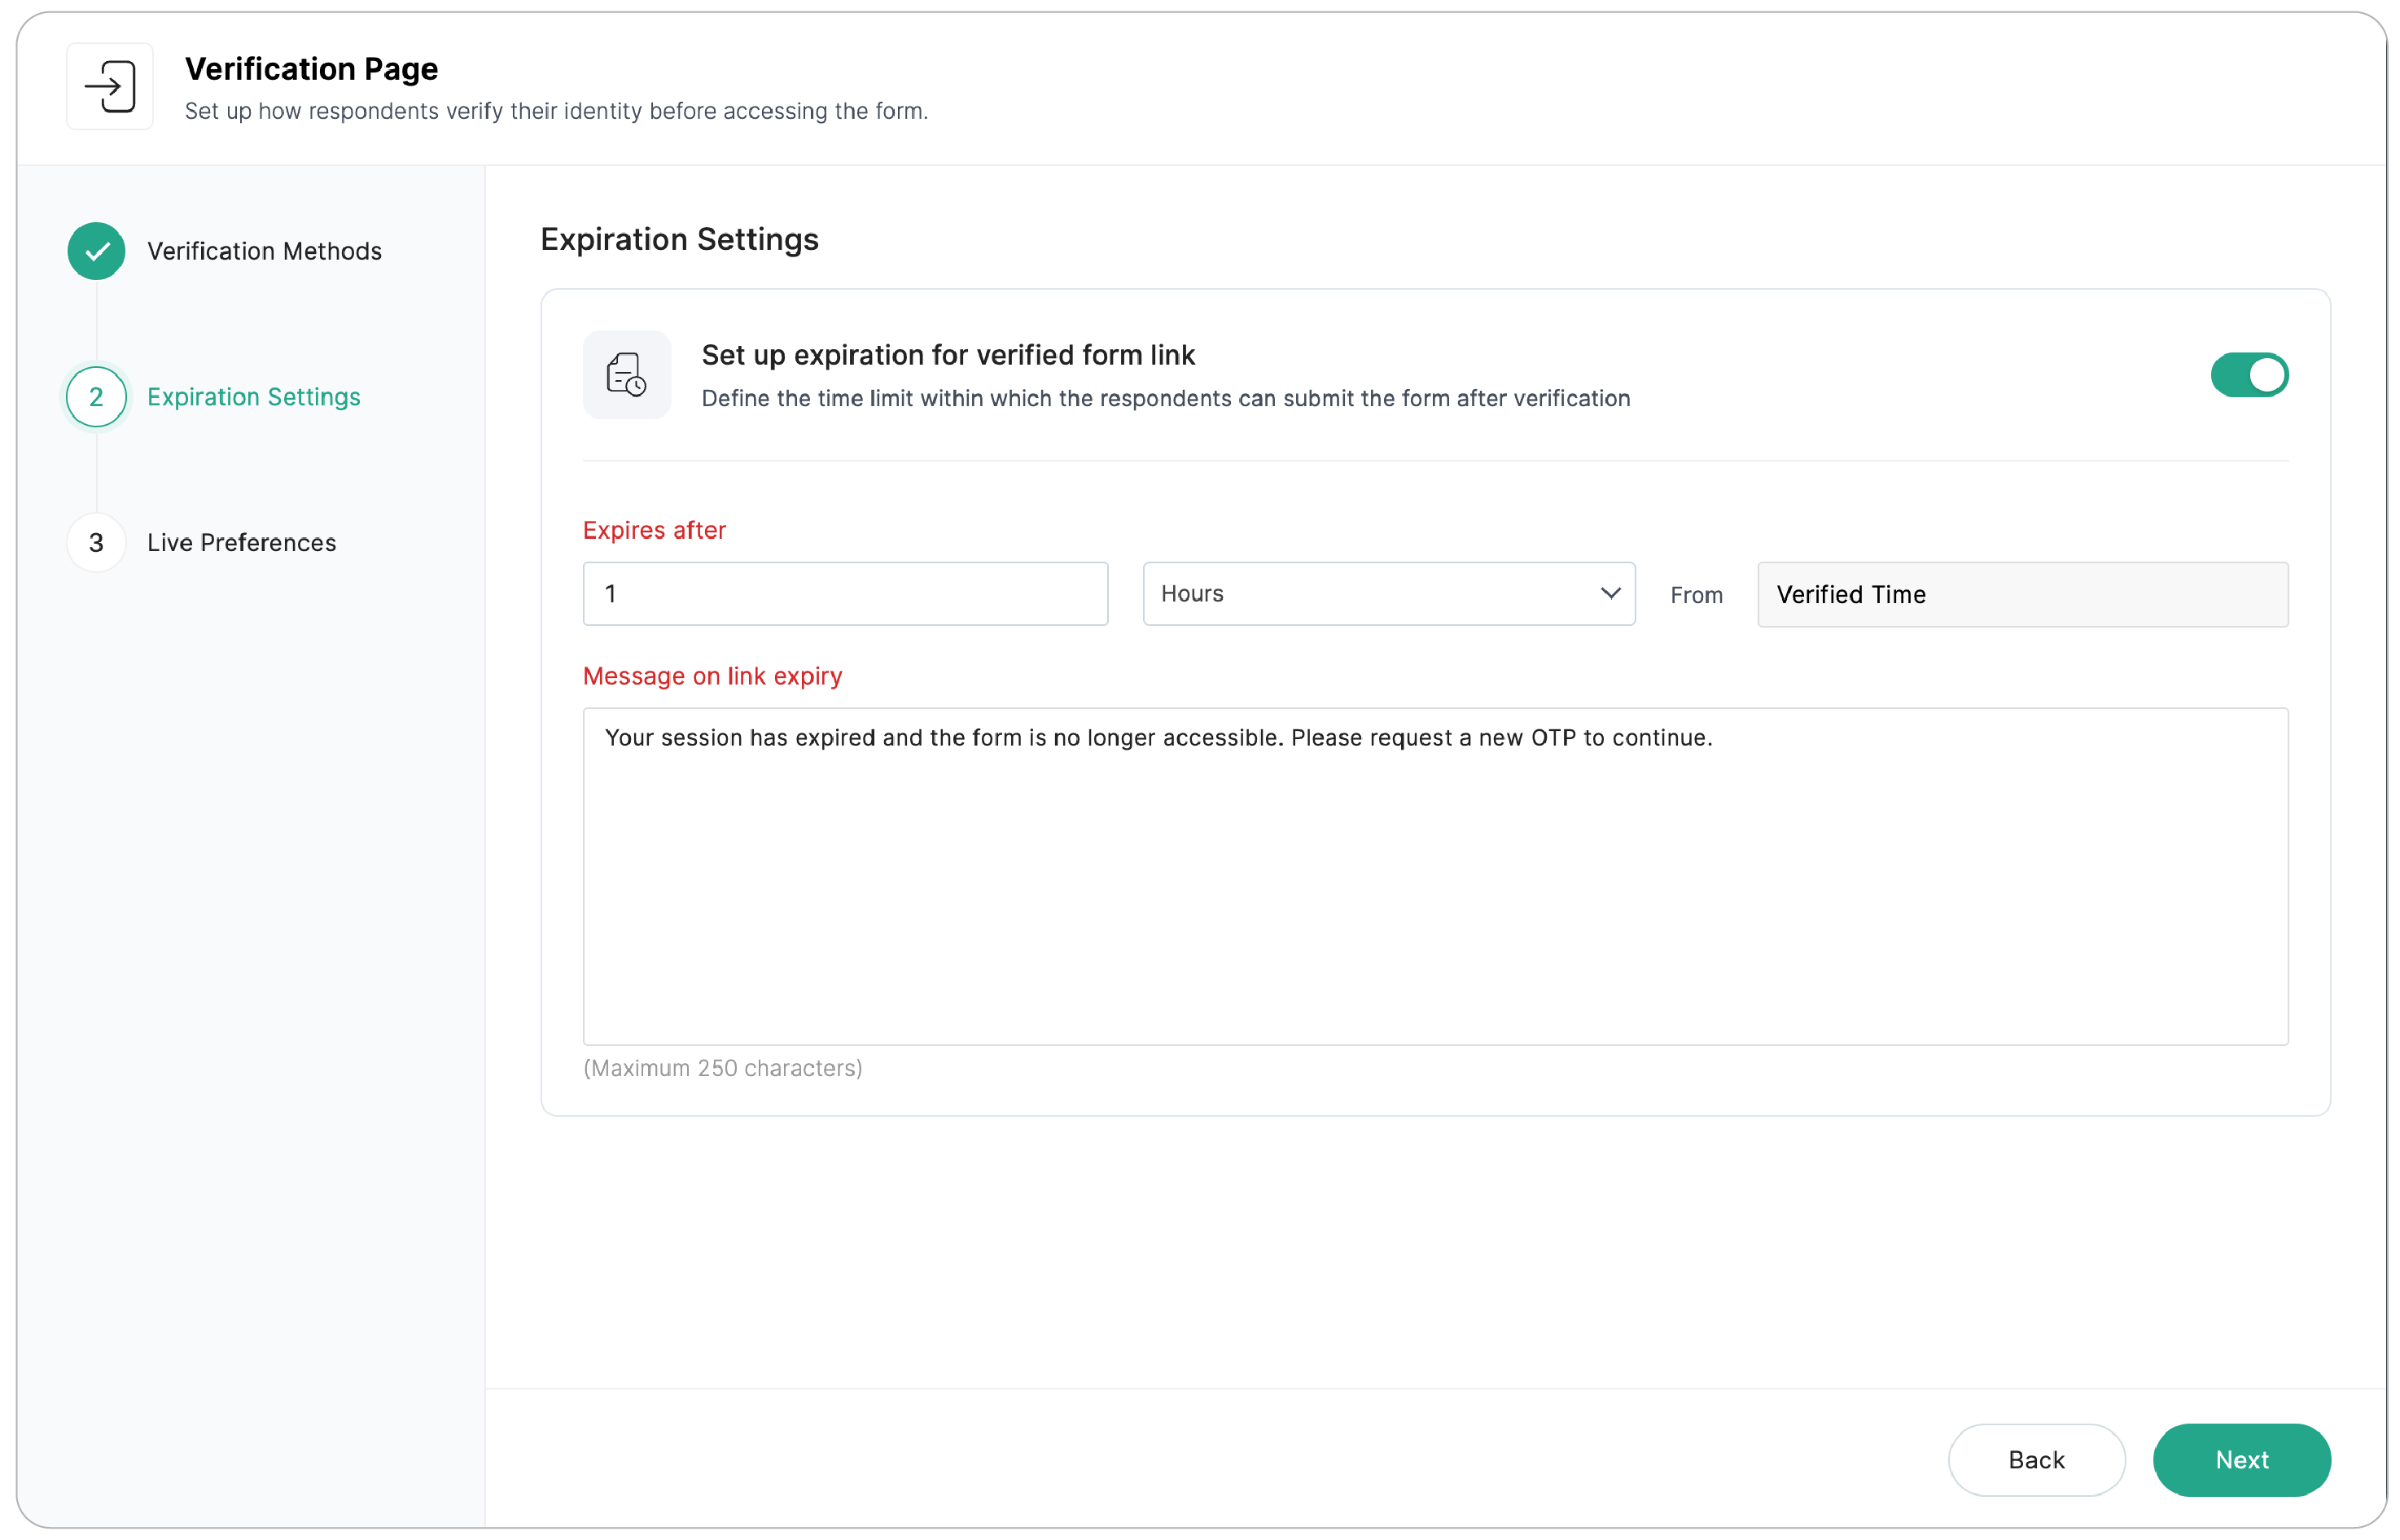The image size is (2400, 1540).
Task: Click the step 3 circle icon
Action: coord(96,543)
